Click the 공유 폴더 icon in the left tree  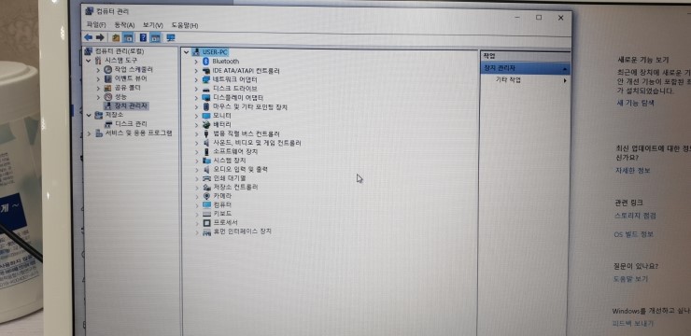coord(108,88)
